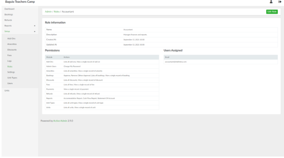Open Dashboard in the sidebar
Image resolution: width=284 pixels, height=158 pixels.
click(x=9, y=9)
